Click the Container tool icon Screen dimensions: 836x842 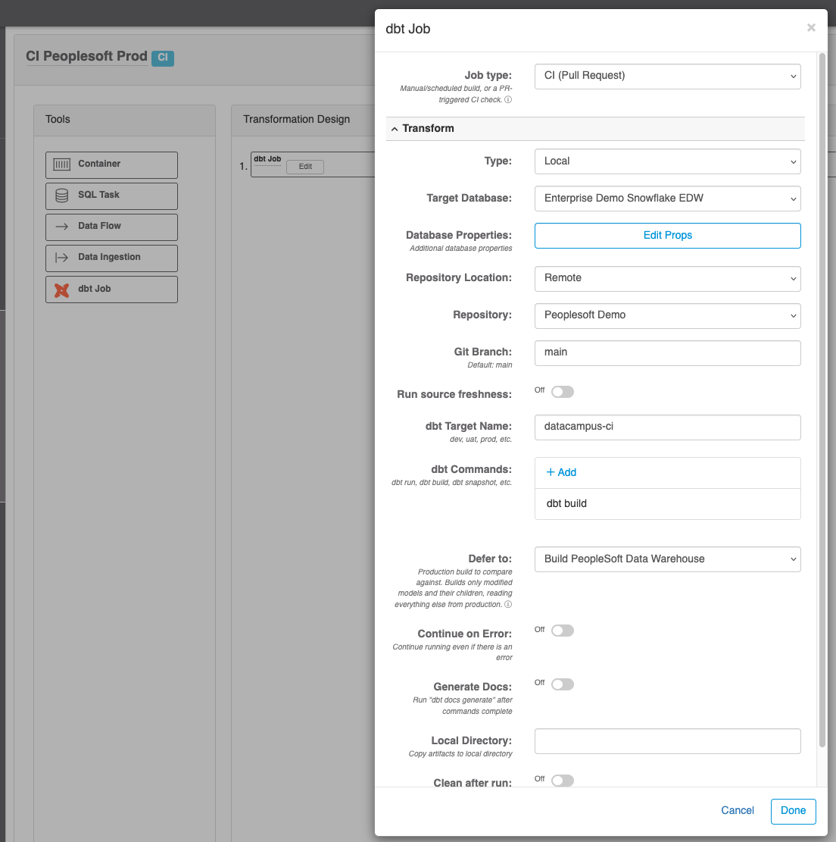tap(61, 164)
